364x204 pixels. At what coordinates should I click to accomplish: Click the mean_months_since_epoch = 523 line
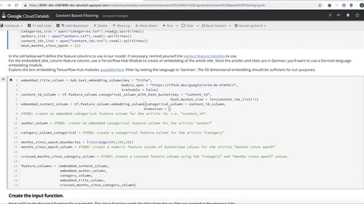(51, 45)
